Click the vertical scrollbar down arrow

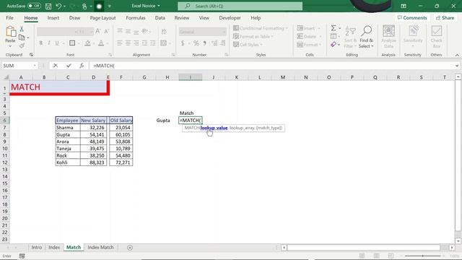tap(458, 241)
